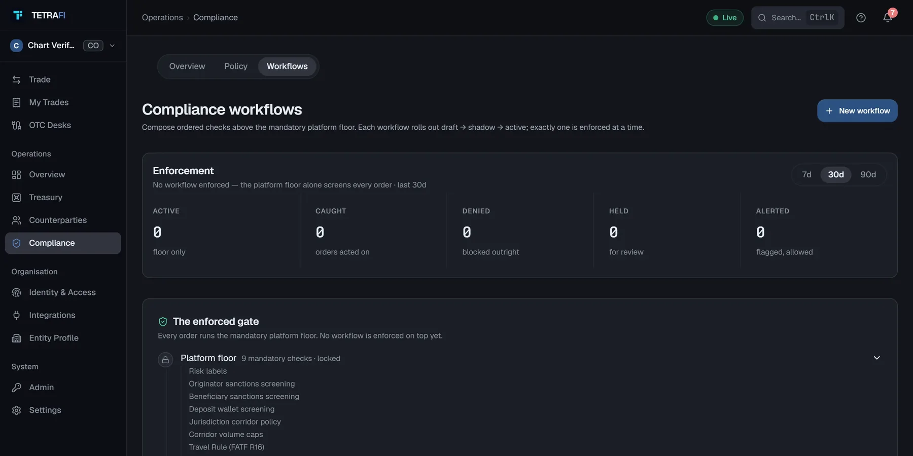Click the 'Platform floor' heading text
Image resolution: width=913 pixels, height=456 pixels.
[x=208, y=358]
